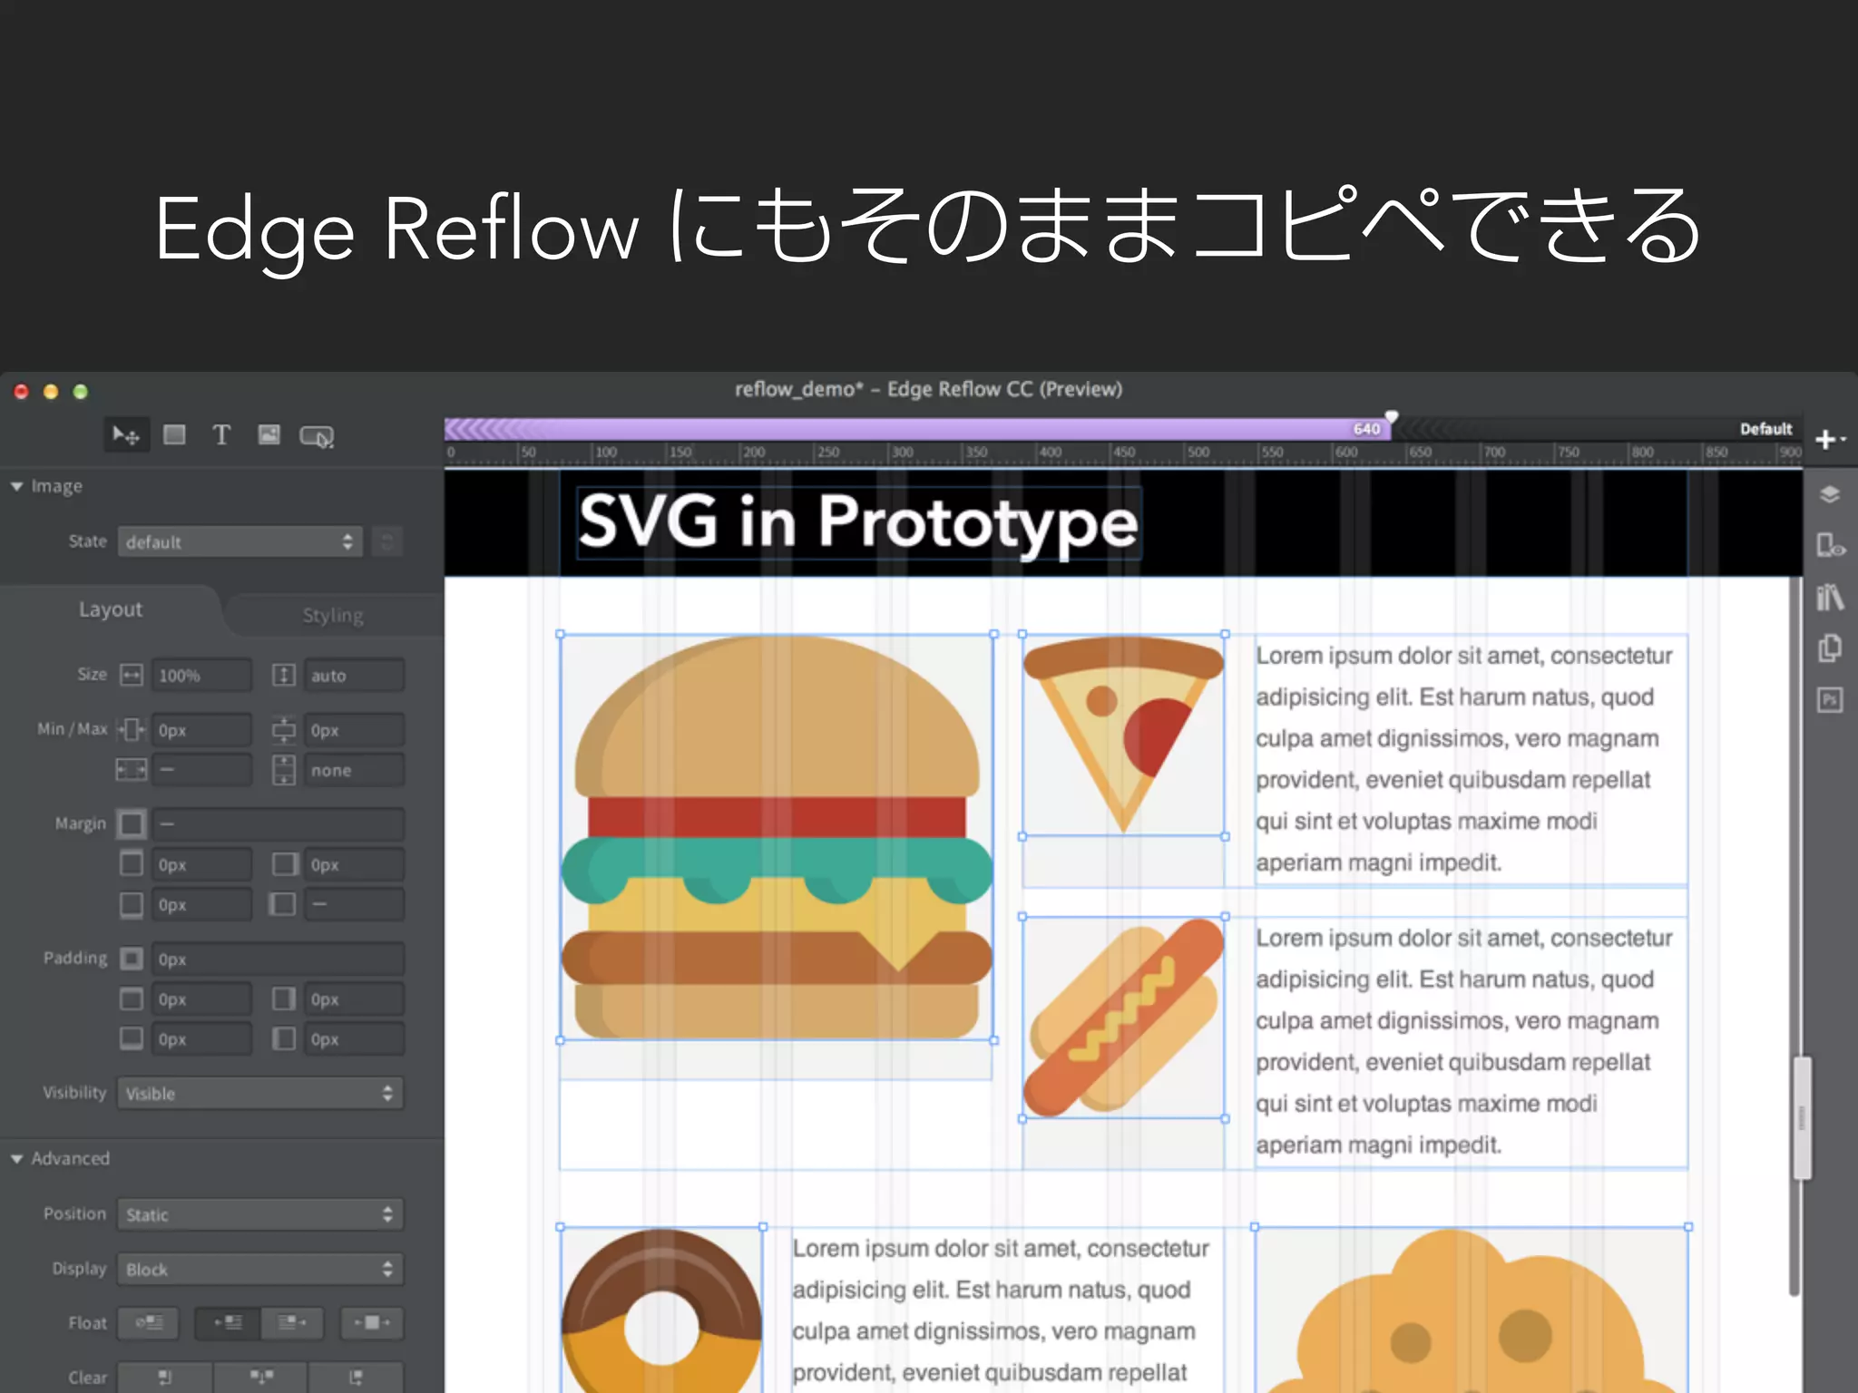Open the State default dropdown
The width and height of the screenshot is (1858, 1393).
240,542
